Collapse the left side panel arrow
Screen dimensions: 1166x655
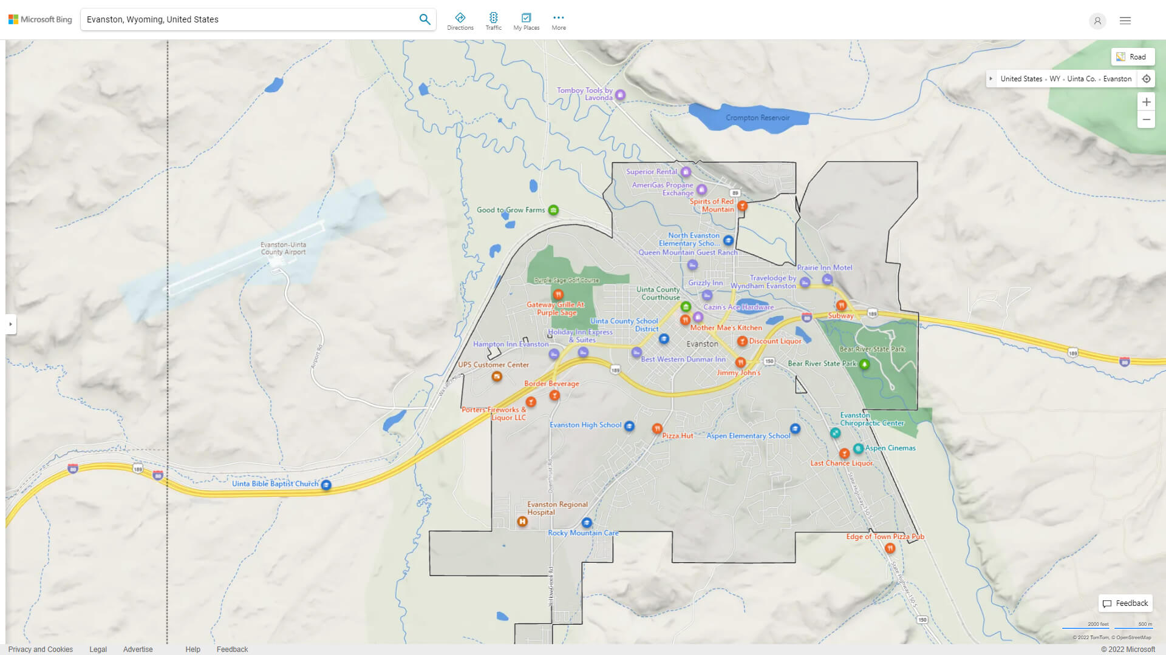(x=10, y=325)
